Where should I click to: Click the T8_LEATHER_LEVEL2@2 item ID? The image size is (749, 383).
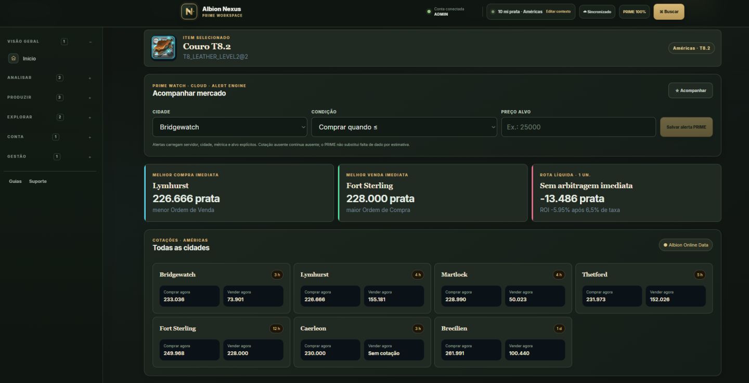215,57
